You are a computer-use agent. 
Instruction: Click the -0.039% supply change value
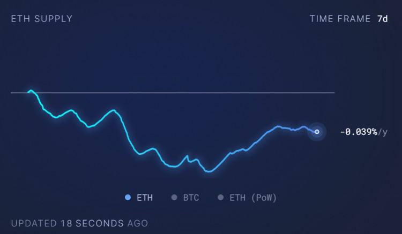359,132
